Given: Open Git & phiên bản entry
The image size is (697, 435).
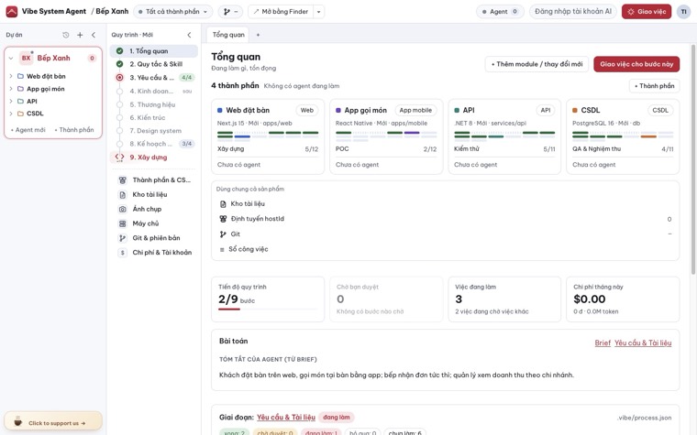Looking at the screenshot, I should pos(154,238).
